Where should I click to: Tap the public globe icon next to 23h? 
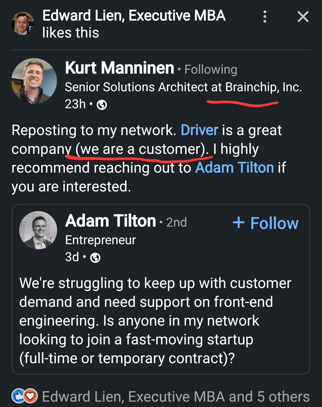pos(102,105)
